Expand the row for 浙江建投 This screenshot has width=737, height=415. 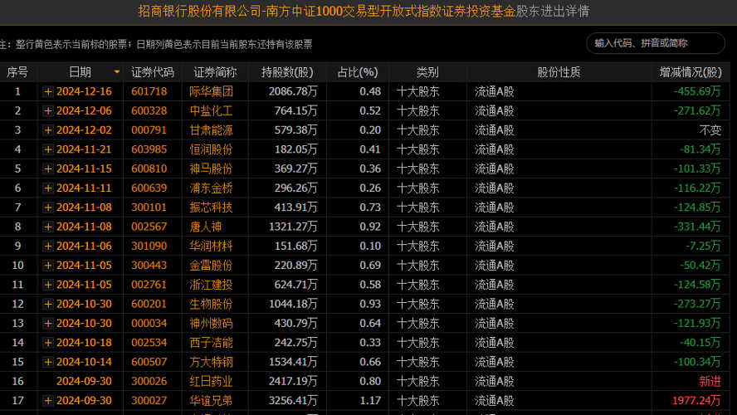pos(48,285)
